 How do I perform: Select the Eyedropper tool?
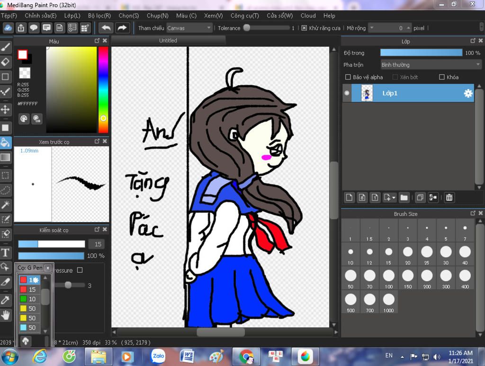[x=6, y=300]
